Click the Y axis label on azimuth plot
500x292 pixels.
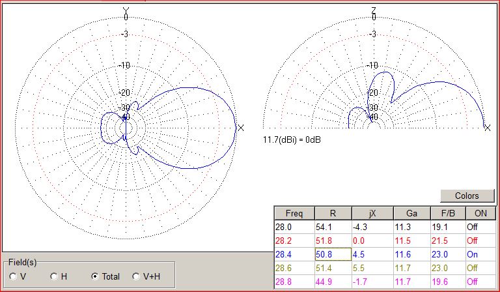tap(126, 10)
